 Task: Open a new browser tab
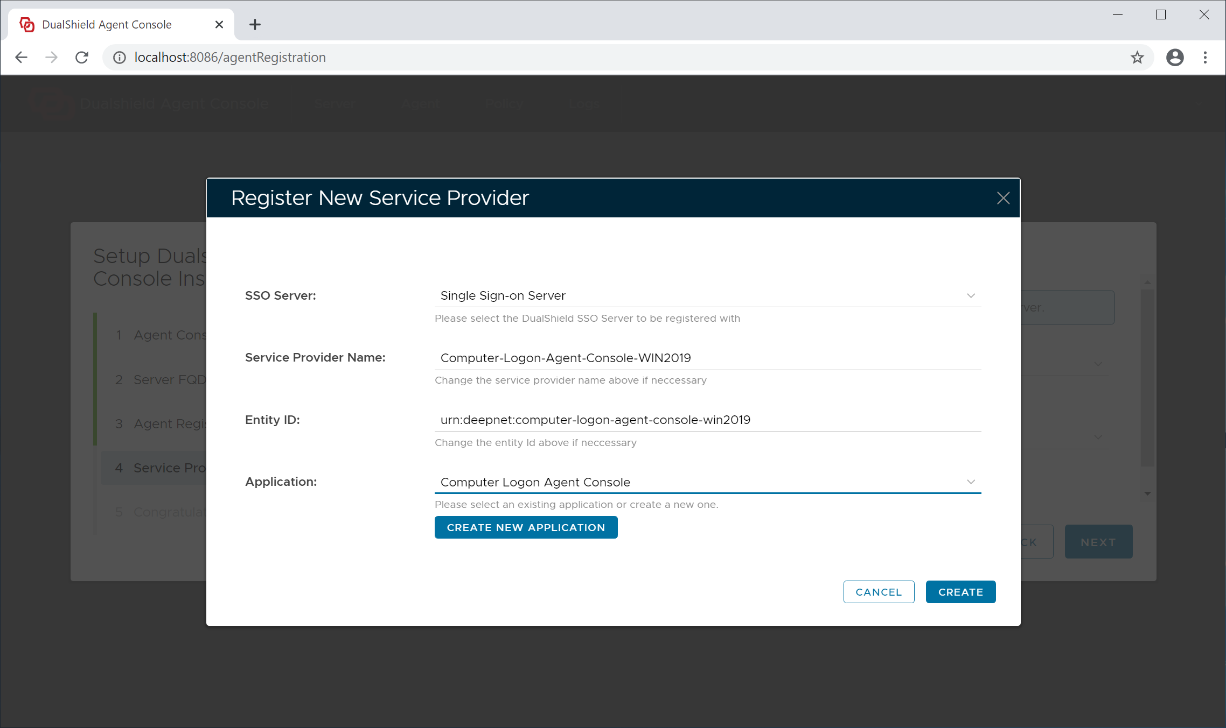click(x=255, y=25)
